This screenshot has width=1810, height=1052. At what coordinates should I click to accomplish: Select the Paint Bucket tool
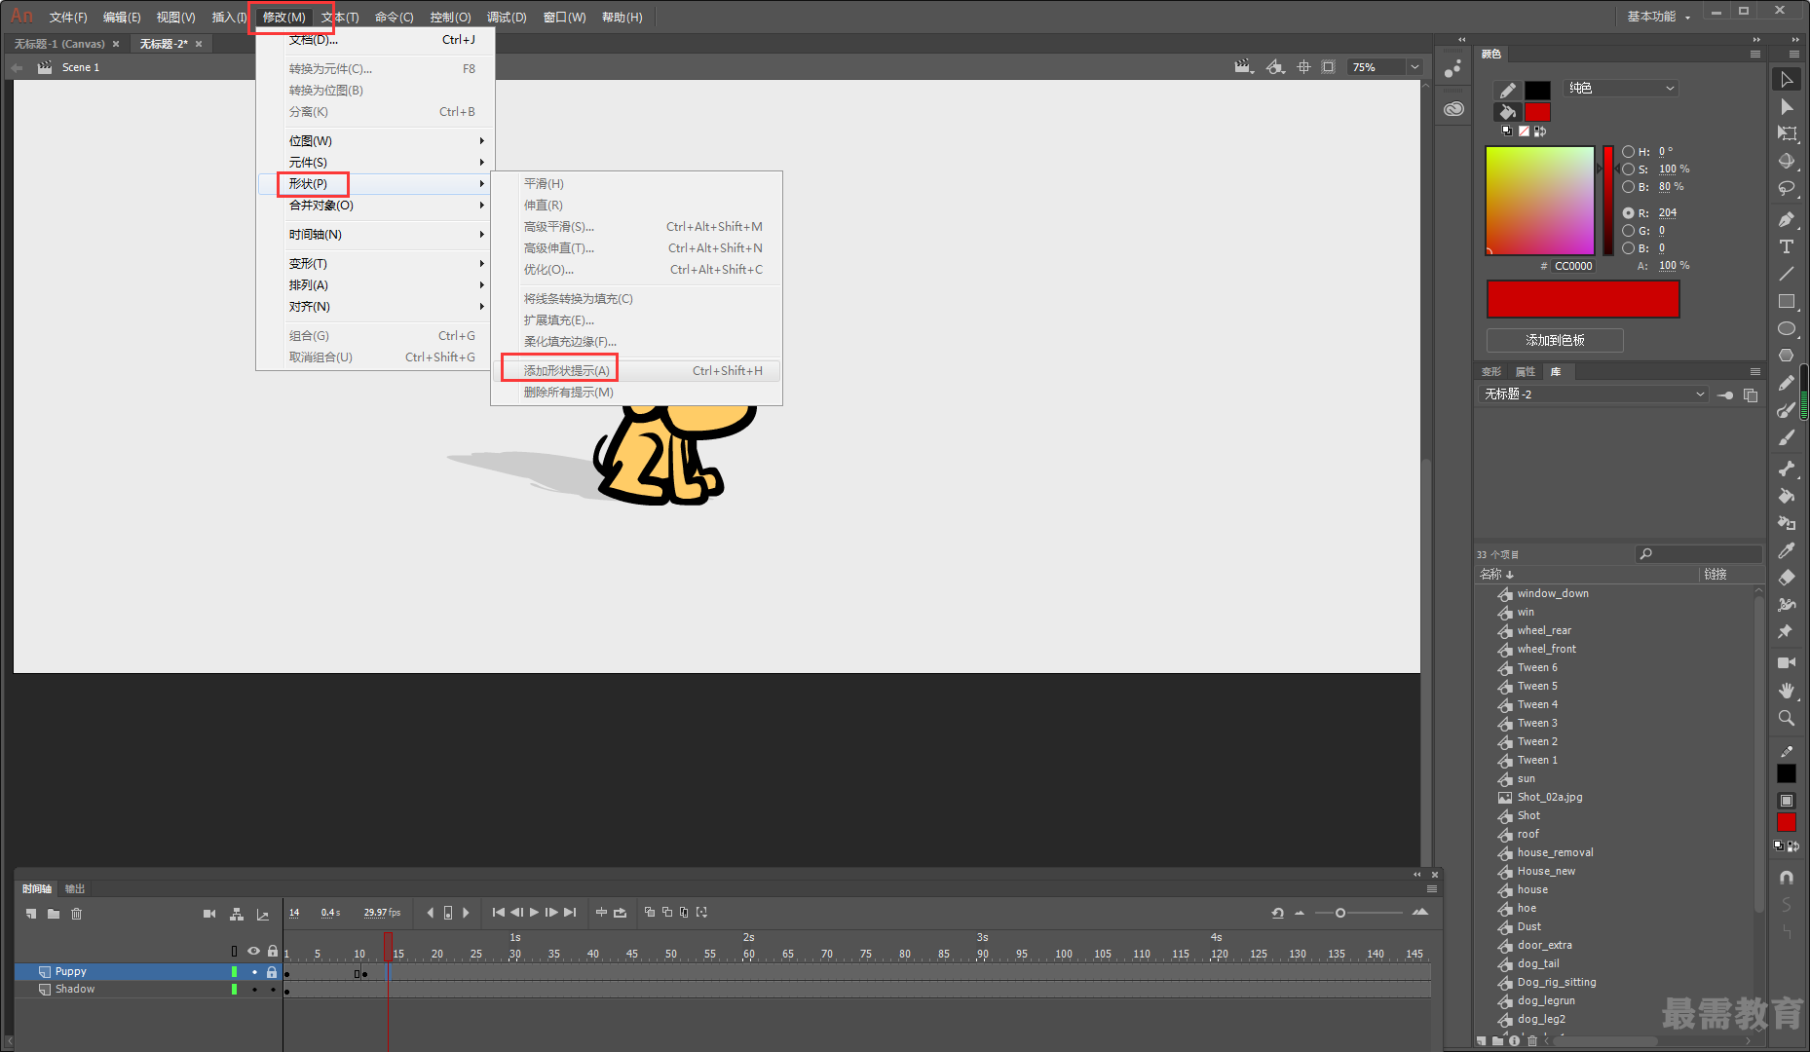tap(1786, 496)
